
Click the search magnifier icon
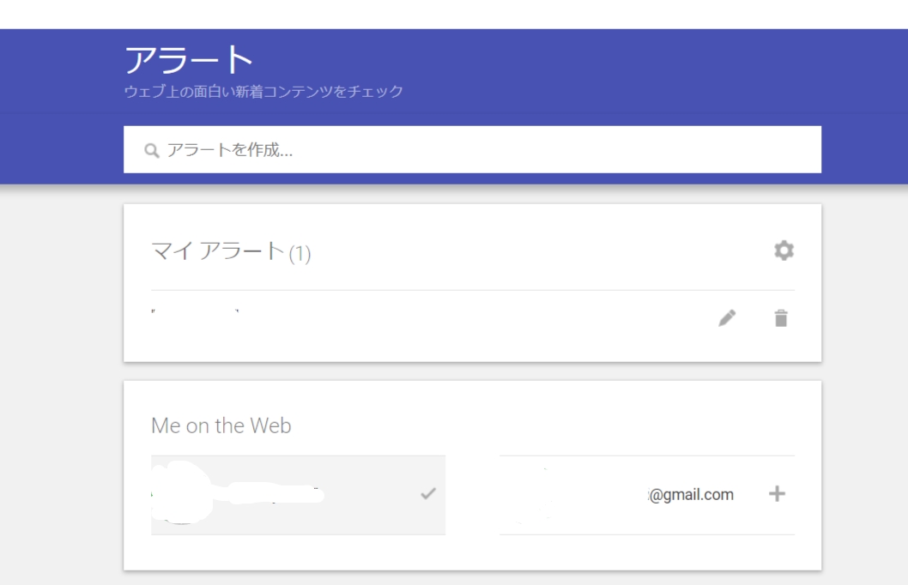click(152, 150)
